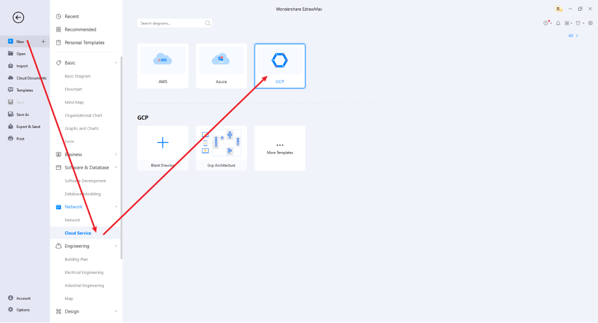Choose the AWS cloud card
598x323 pixels.
(163, 66)
